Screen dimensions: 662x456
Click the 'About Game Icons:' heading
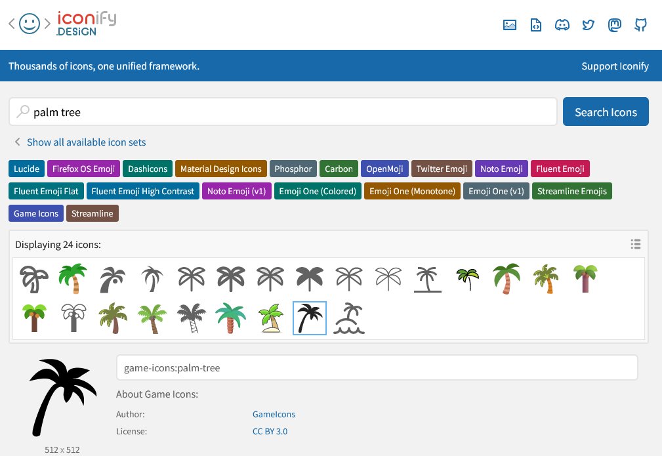tap(157, 394)
